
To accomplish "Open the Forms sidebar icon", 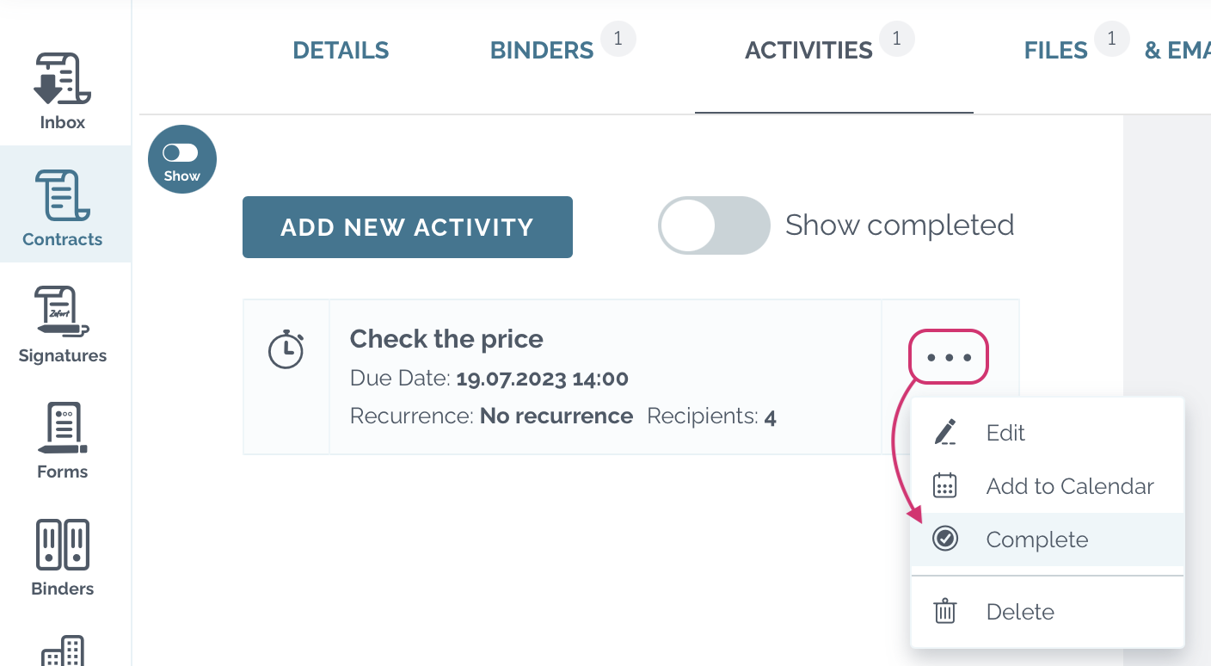I will click(x=63, y=441).
